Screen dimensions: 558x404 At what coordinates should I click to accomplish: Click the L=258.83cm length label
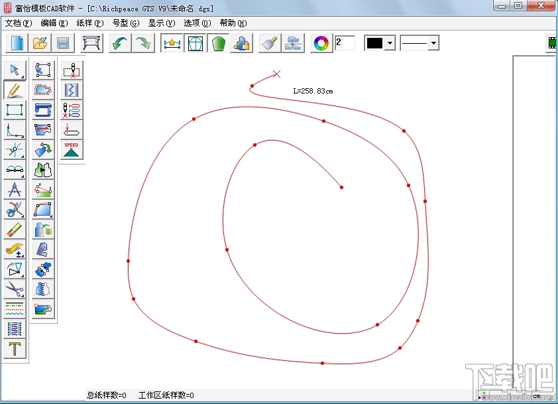click(313, 91)
